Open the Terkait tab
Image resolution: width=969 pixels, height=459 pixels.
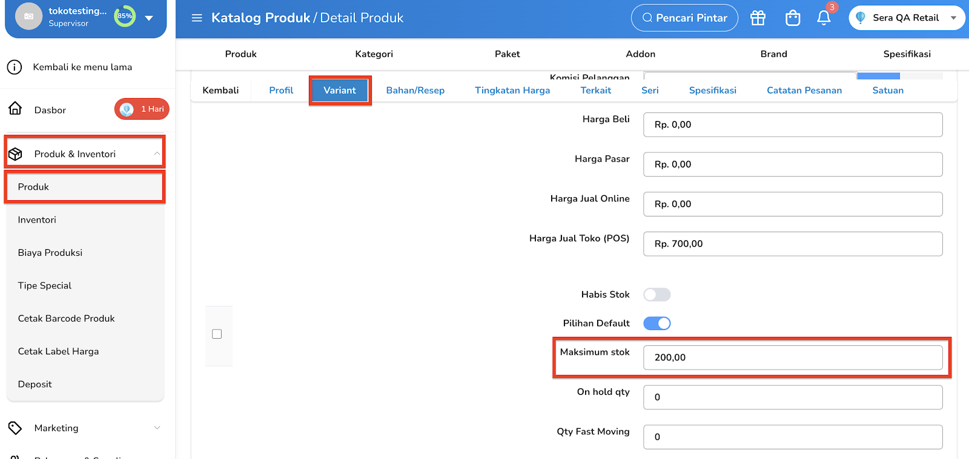[x=596, y=90]
